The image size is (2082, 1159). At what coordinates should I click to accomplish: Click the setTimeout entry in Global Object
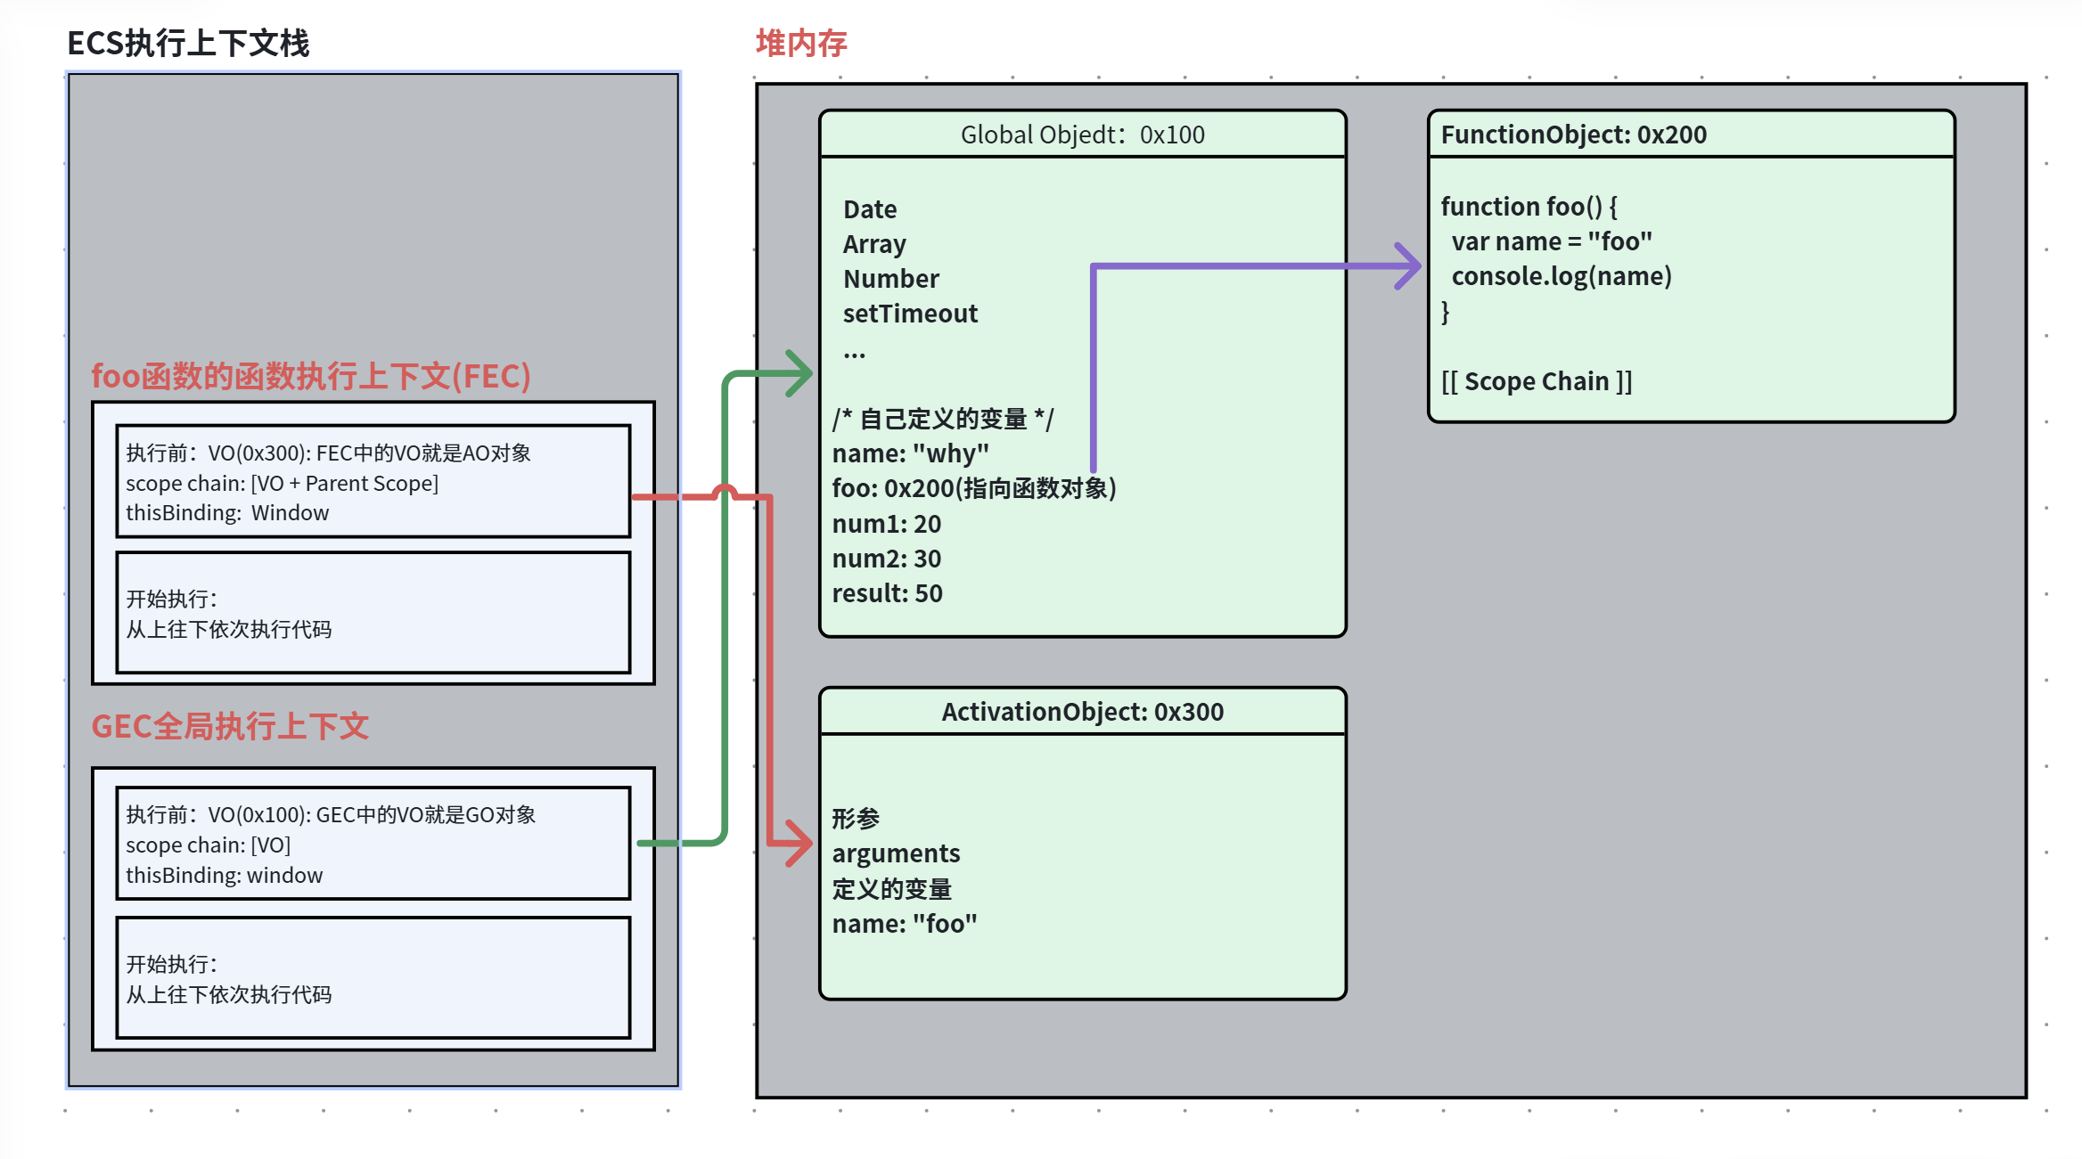(910, 314)
